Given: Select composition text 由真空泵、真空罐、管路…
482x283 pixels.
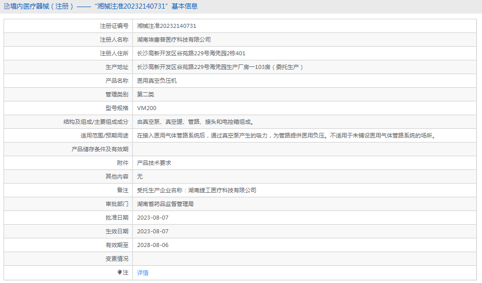Looking at the screenshot, I should click(x=196, y=122).
